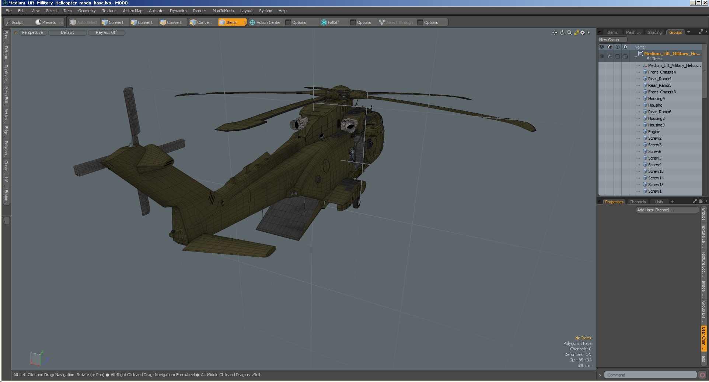Toggle visibility eye of Medium_Lift_Military group
Screen dimensions: 709x382
click(x=602, y=56)
